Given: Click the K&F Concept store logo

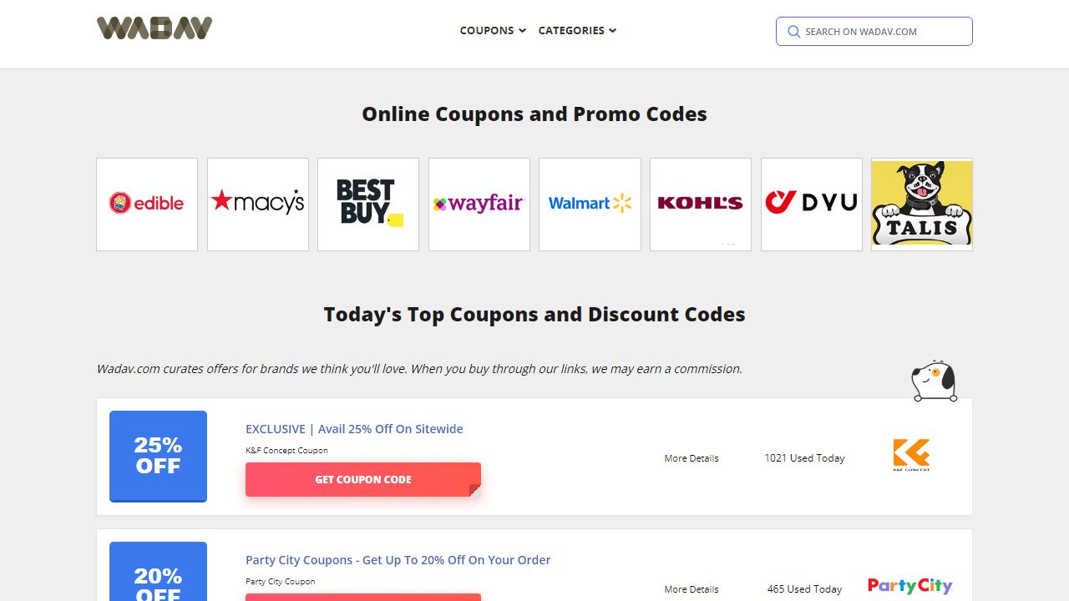Looking at the screenshot, I should [x=911, y=456].
